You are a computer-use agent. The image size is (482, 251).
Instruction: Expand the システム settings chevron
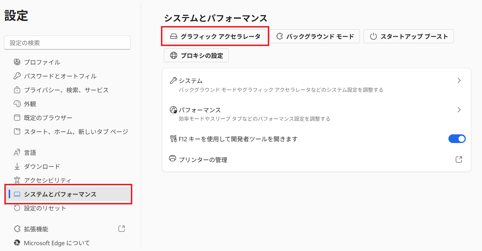[459, 80]
